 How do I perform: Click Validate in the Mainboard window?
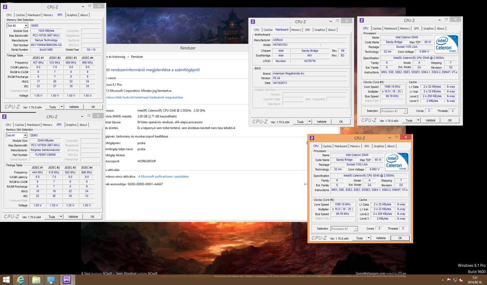[322, 121]
